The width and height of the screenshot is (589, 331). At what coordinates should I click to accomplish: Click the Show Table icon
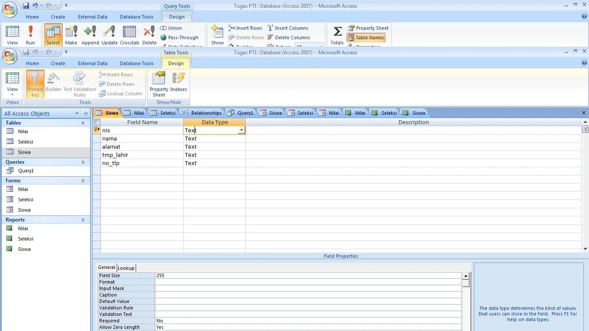(x=217, y=35)
